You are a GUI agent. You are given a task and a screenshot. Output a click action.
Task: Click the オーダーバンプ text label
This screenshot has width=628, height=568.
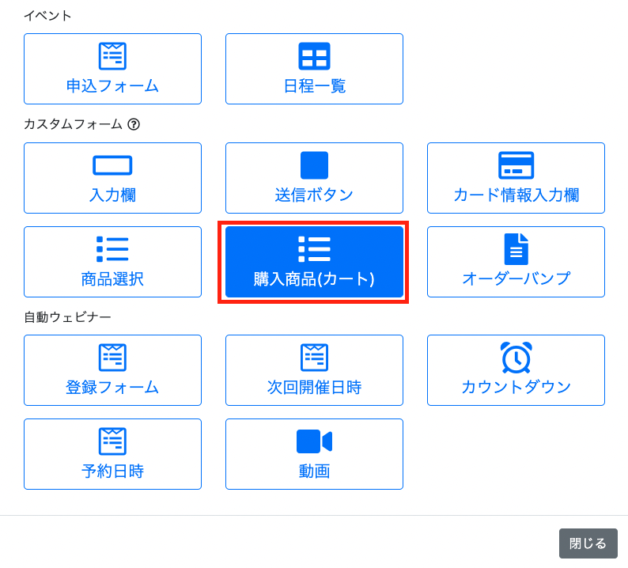[x=516, y=279]
